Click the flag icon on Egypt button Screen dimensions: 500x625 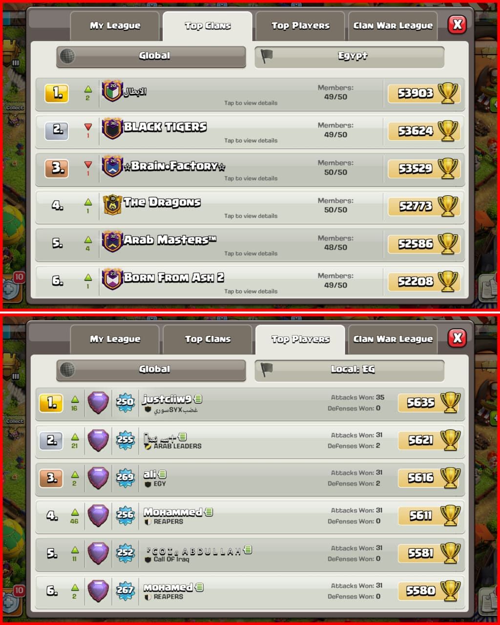tap(266, 56)
